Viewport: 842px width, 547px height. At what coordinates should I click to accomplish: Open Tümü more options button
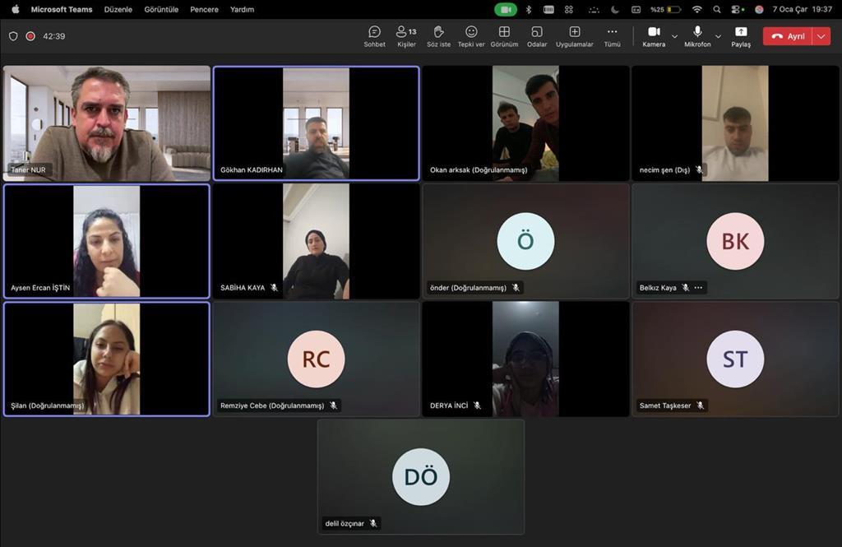click(612, 36)
